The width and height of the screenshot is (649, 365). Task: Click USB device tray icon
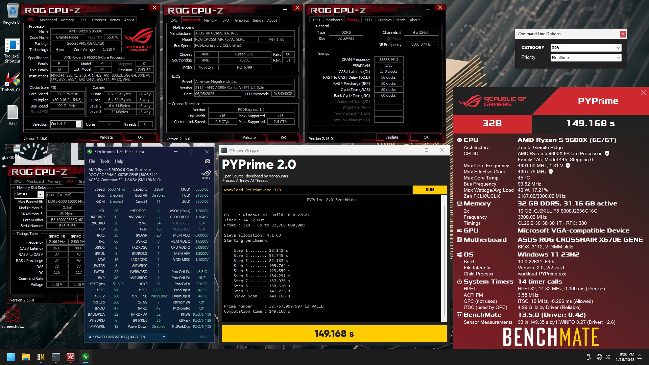588,357
